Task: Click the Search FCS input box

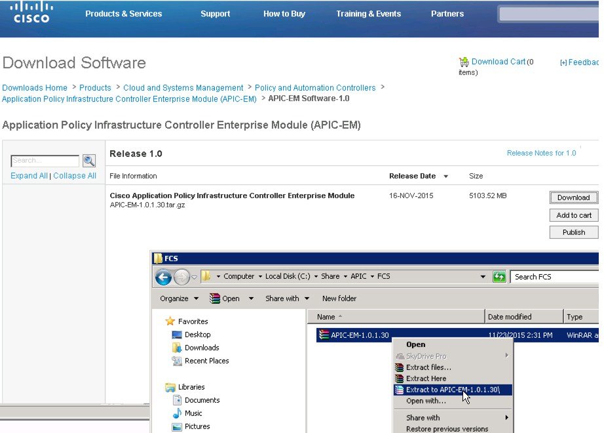Action: tap(555, 277)
